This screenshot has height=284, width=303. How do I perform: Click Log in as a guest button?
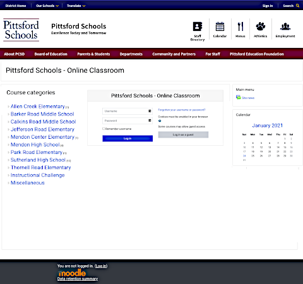point(183,134)
